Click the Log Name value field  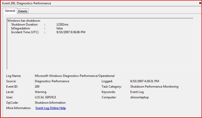(75, 76)
